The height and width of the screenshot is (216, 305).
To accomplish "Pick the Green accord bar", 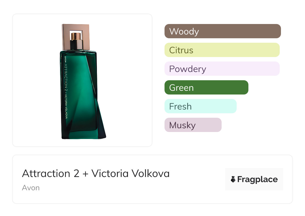I will point(206,87).
